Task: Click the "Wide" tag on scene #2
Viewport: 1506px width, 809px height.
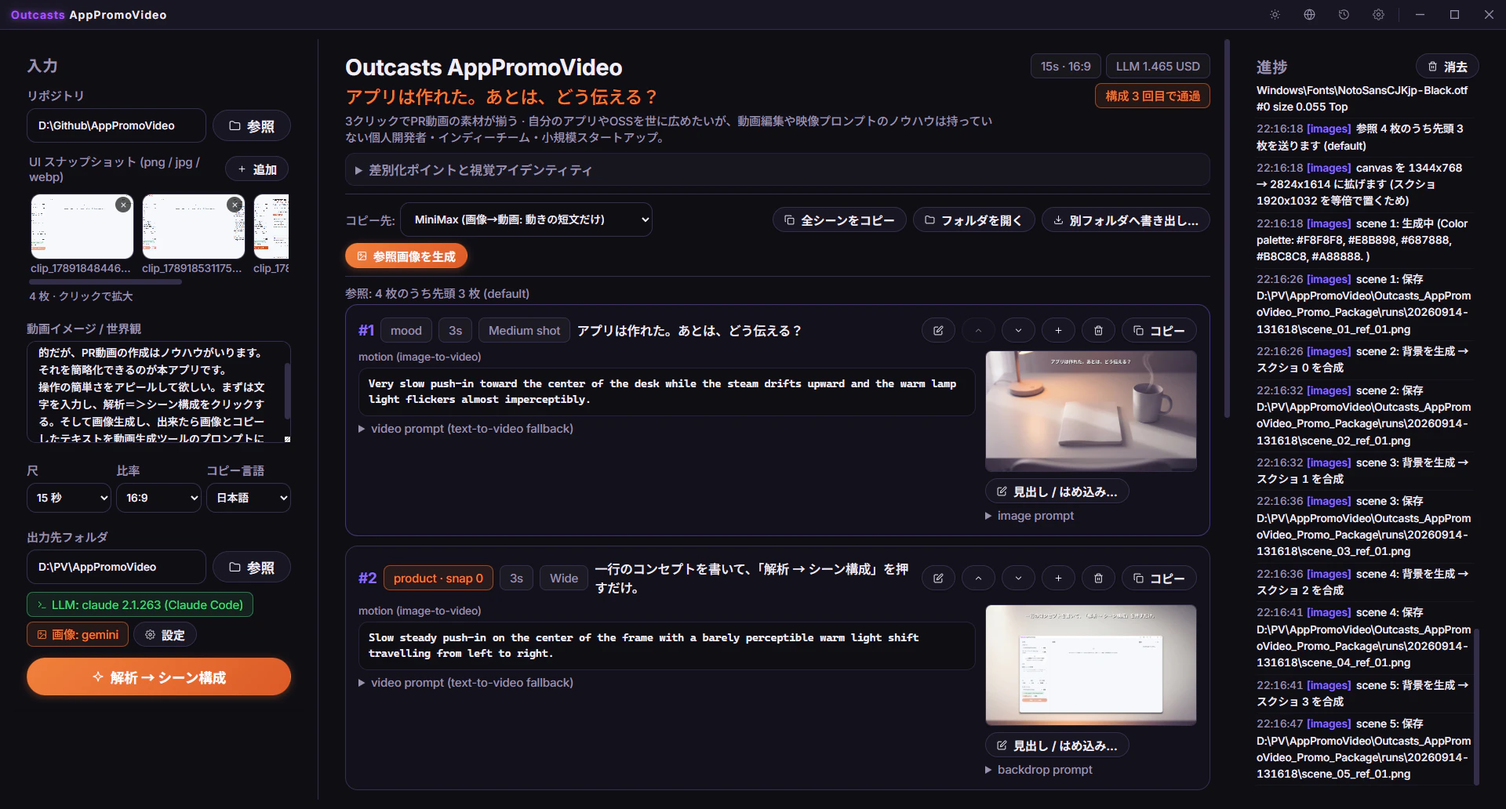Action: 564,579
